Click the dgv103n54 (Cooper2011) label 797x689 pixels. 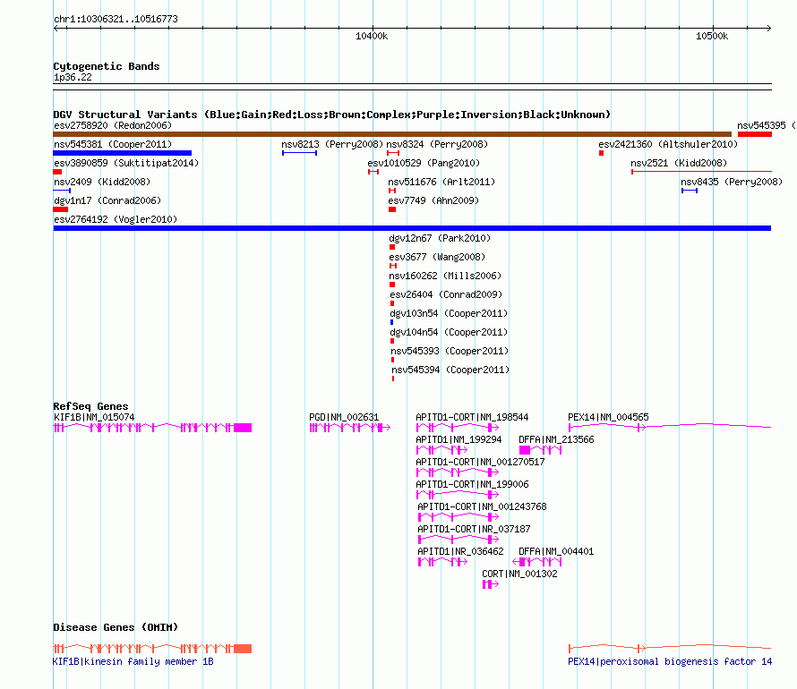tap(449, 313)
